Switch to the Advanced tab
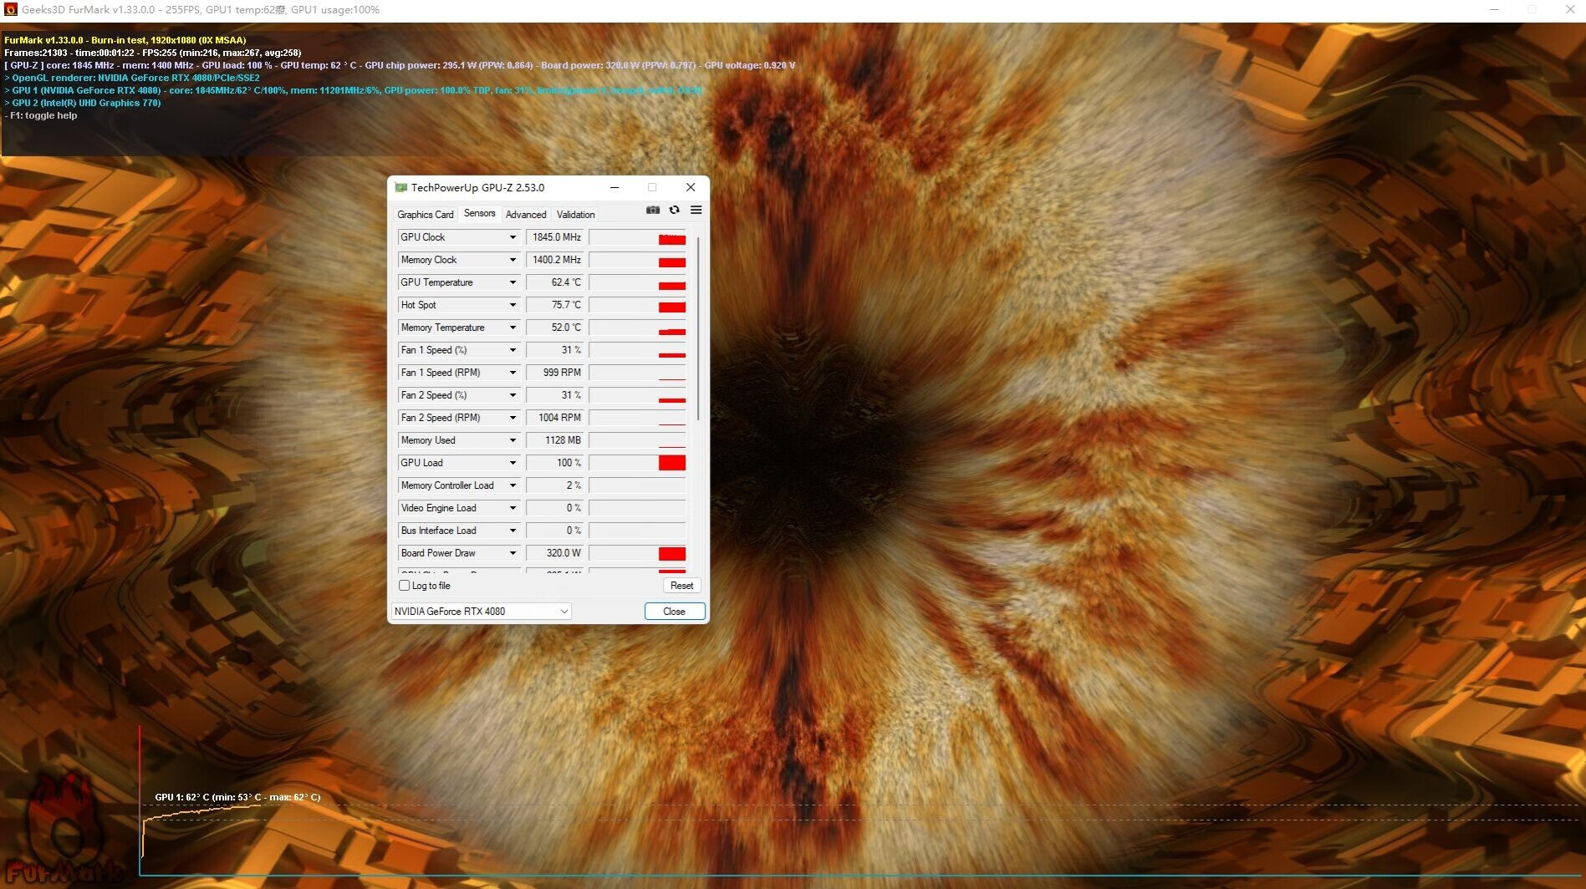Viewport: 1586px width, 889px height. (x=526, y=215)
